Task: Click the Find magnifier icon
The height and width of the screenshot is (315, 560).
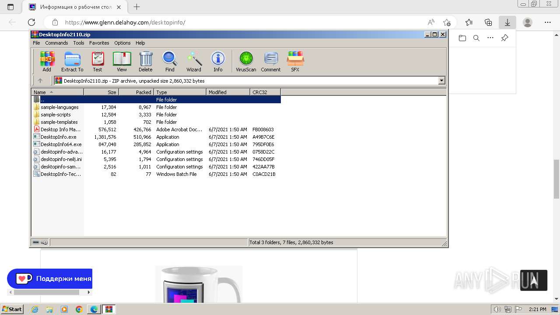Action: (x=170, y=61)
